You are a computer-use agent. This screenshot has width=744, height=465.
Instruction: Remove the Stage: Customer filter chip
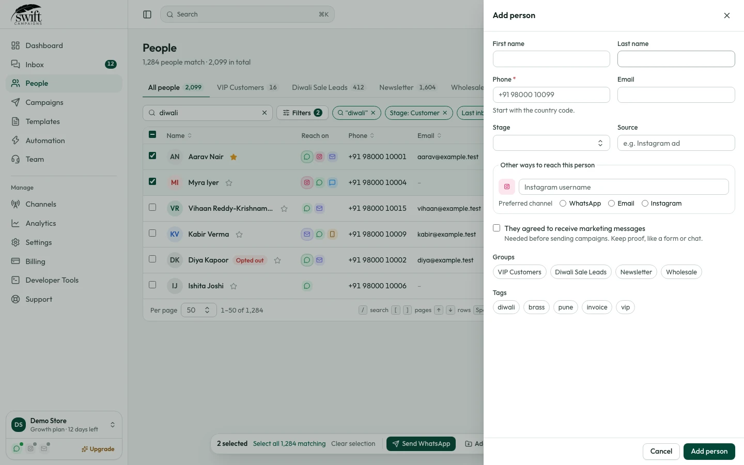coord(445,113)
